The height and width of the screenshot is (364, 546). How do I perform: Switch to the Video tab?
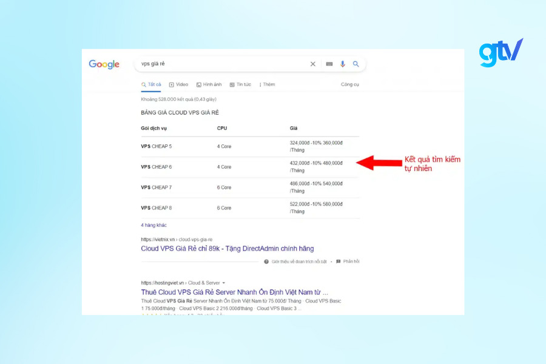tap(179, 84)
